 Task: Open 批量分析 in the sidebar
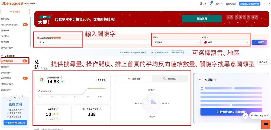[x=5, y=67]
